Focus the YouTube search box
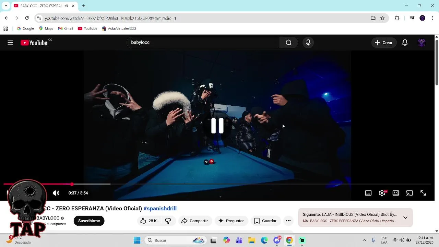The image size is (439, 247). [203, 43]
